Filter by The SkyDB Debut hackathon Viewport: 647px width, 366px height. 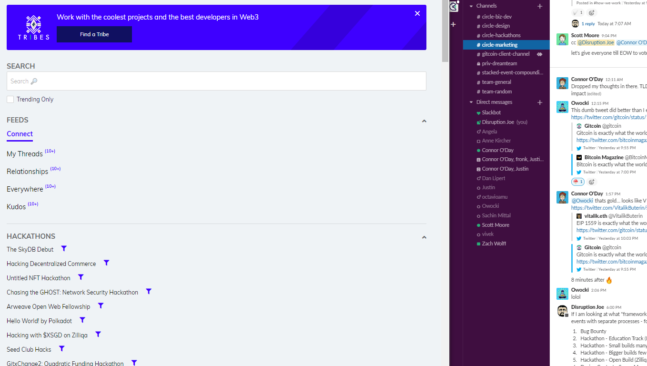(64, 249)
